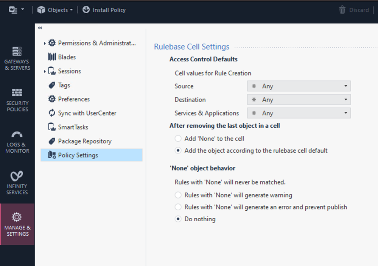This screenshot has width=378, height=266.
Task: Click the Policy Settings icon
Action: coord(52,155)
